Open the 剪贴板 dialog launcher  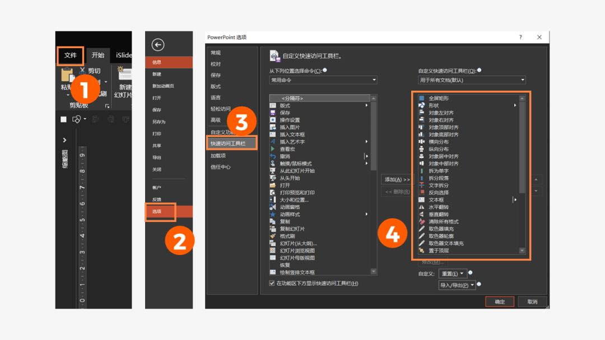coord(107,106)
